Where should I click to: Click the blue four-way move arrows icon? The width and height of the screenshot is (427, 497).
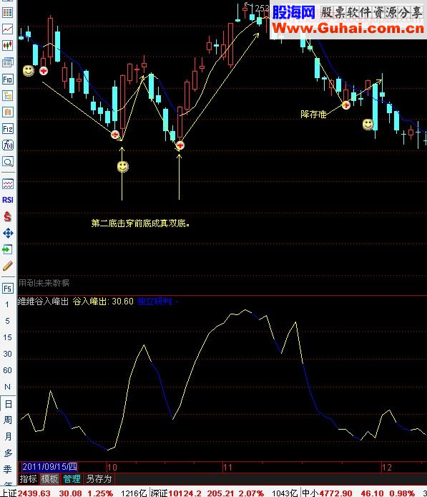click(8, 233)
